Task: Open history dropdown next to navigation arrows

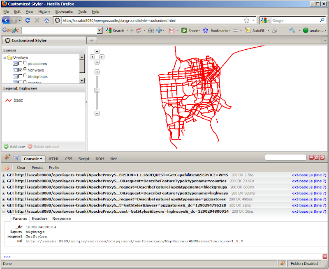Action: pyautogui.click(x=20, y=20)
